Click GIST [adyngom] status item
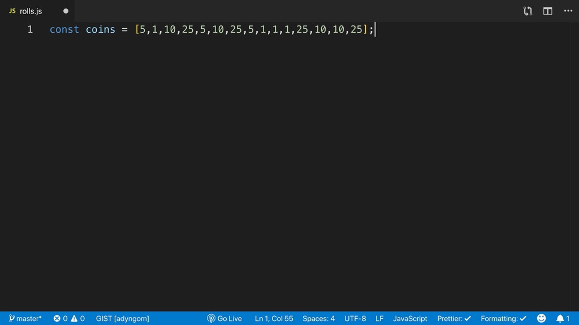The height and width of the screenshot is (325, 579). pos(123,318)
